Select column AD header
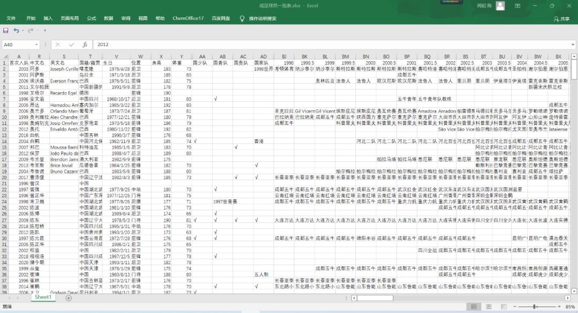 (x=263, y=56)
